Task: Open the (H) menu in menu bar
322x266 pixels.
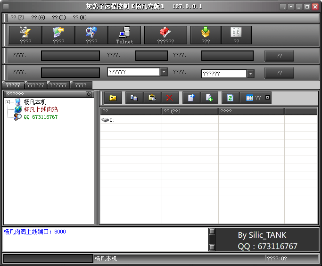Action: pos(79,17)
